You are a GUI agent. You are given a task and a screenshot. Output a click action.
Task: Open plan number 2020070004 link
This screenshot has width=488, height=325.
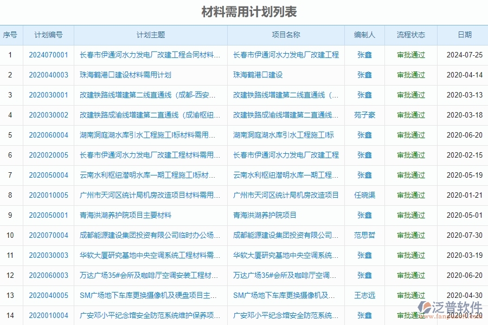pos(48,235)
